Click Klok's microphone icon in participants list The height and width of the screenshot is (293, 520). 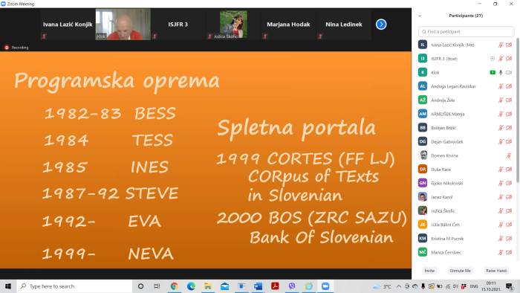(x=501, y=72)
